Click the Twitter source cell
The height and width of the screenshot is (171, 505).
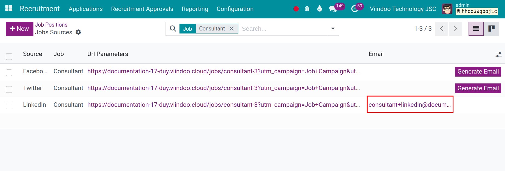33,88
